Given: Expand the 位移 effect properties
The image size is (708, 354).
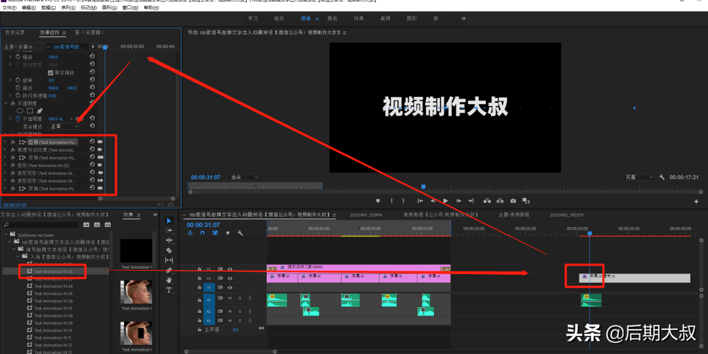Looking at the screenshot, I should click(5, 142).
